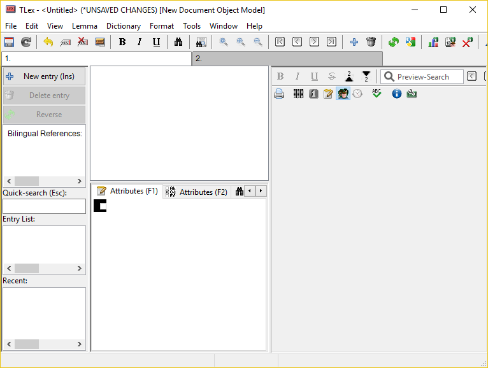Viewport: 488px width, 368px height.
Task: Click the keyboard icon with red X
Action: 82,41
